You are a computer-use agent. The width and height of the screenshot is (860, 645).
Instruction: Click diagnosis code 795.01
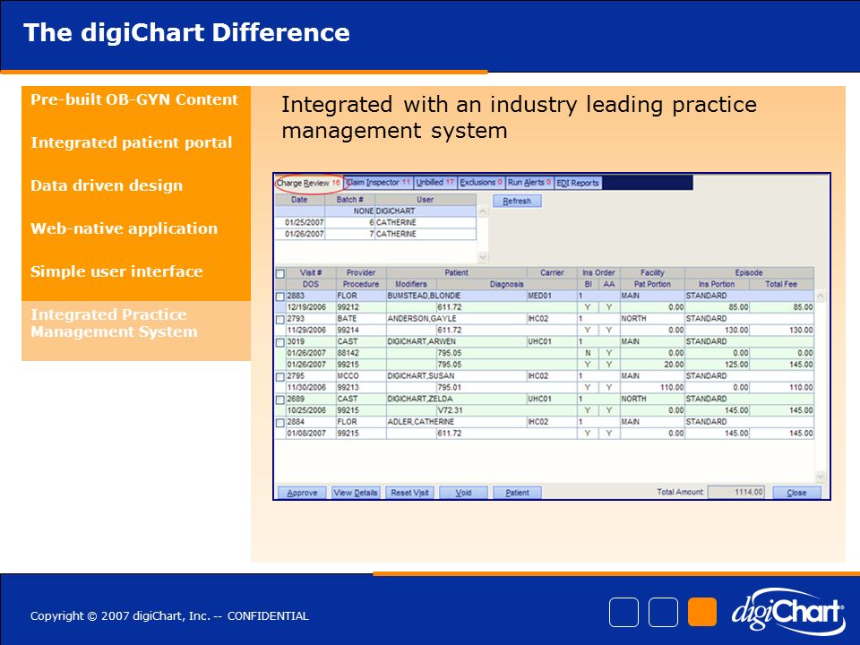tap(449, 388)
